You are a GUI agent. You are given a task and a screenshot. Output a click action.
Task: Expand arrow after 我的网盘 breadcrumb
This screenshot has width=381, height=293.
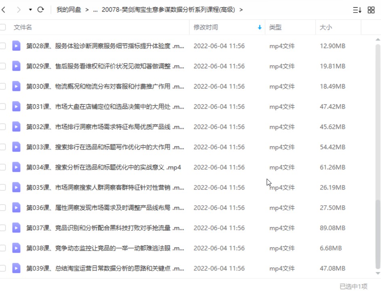(87, 10)
